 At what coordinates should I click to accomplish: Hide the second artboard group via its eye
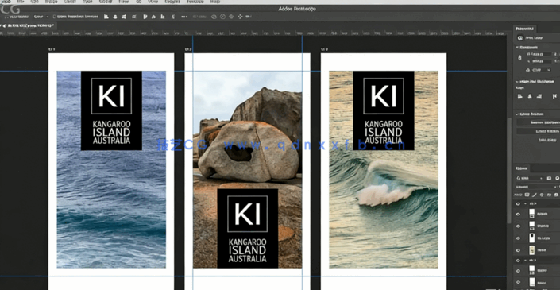pyautogui.click(x=518, y=261)
